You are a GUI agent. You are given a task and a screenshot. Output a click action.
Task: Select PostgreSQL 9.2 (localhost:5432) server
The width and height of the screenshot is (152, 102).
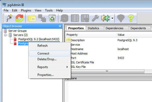coord(39,39)
